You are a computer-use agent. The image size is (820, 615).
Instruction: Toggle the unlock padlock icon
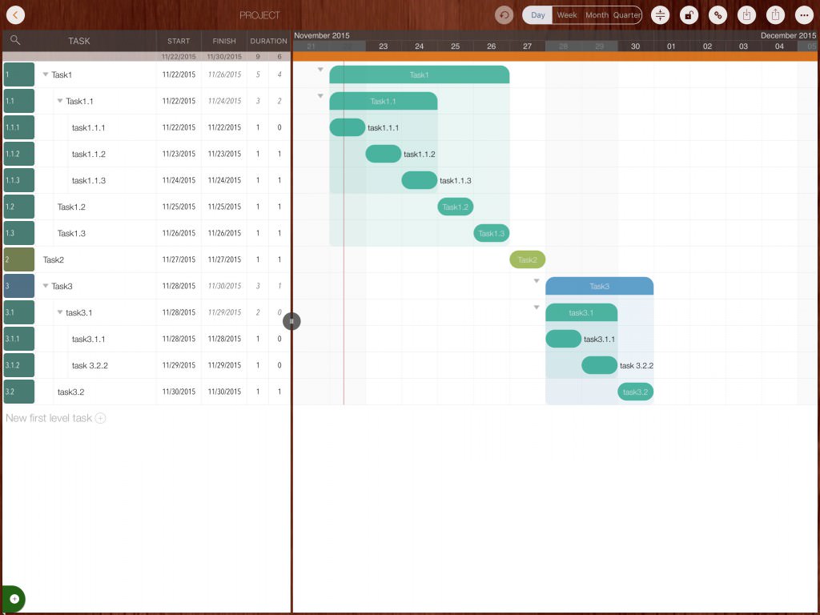(x=689, y=15)
